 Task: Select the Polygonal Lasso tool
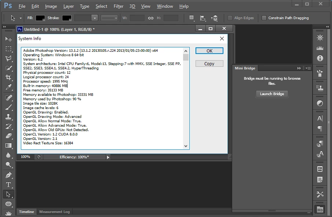coord(8,58)
